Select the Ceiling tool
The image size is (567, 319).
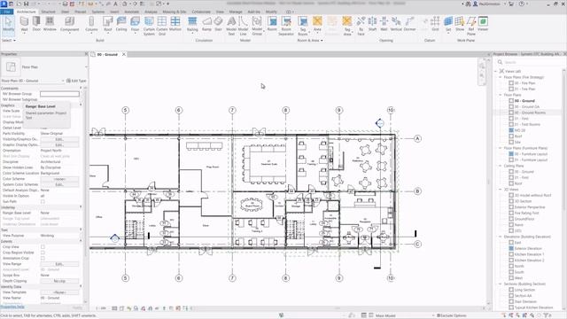click(x=121, y=24)
